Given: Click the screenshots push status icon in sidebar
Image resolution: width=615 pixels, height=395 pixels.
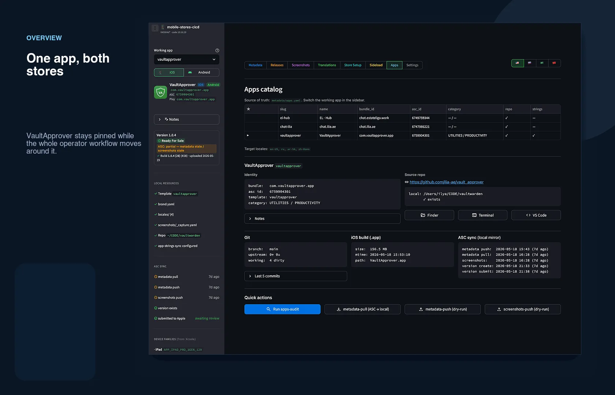Looking at the screenshot, I should (x=156, y=298).
